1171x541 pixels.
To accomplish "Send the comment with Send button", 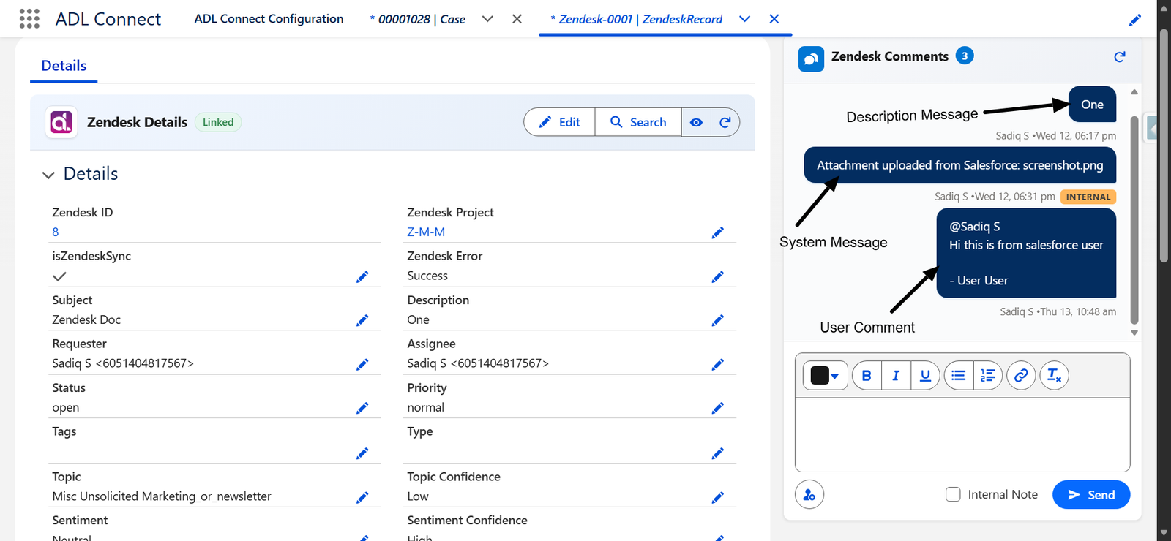I will coord(1091,495).
